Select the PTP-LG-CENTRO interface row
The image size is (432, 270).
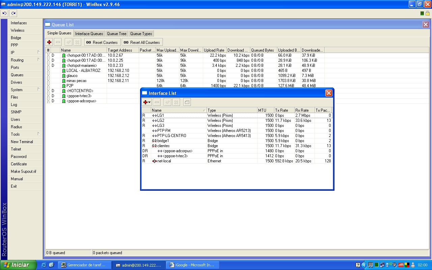click(237, 136)
